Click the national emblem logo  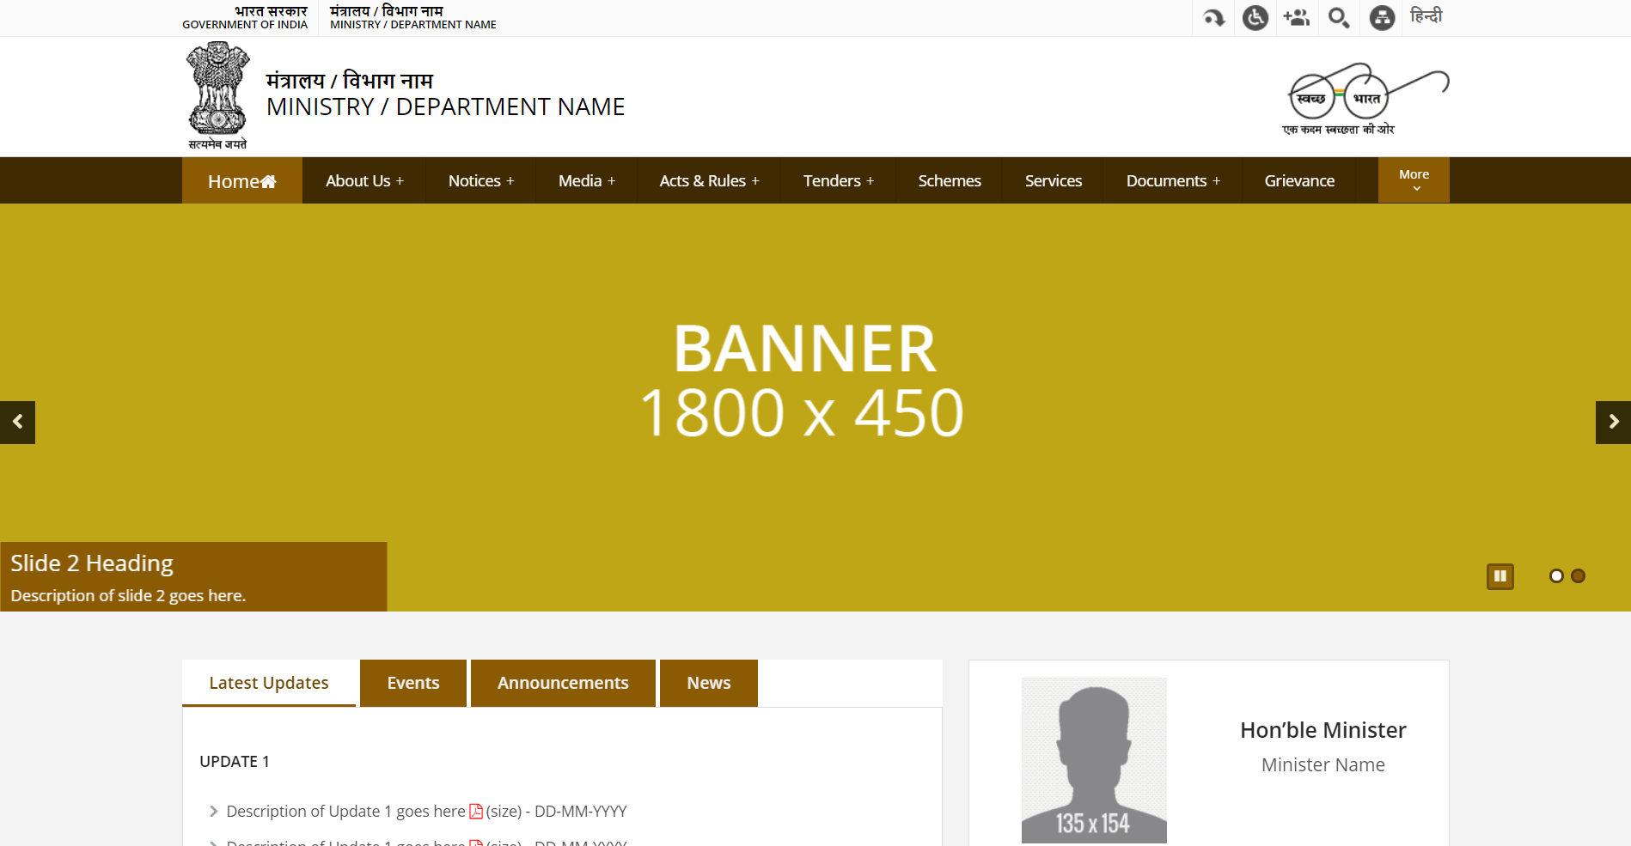pos(217,95)
